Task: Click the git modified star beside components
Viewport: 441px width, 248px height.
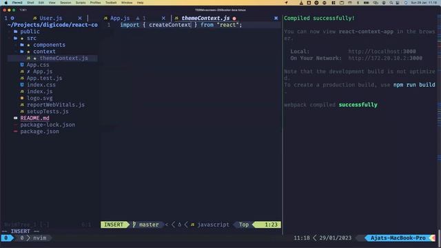Action: (28, 45)
